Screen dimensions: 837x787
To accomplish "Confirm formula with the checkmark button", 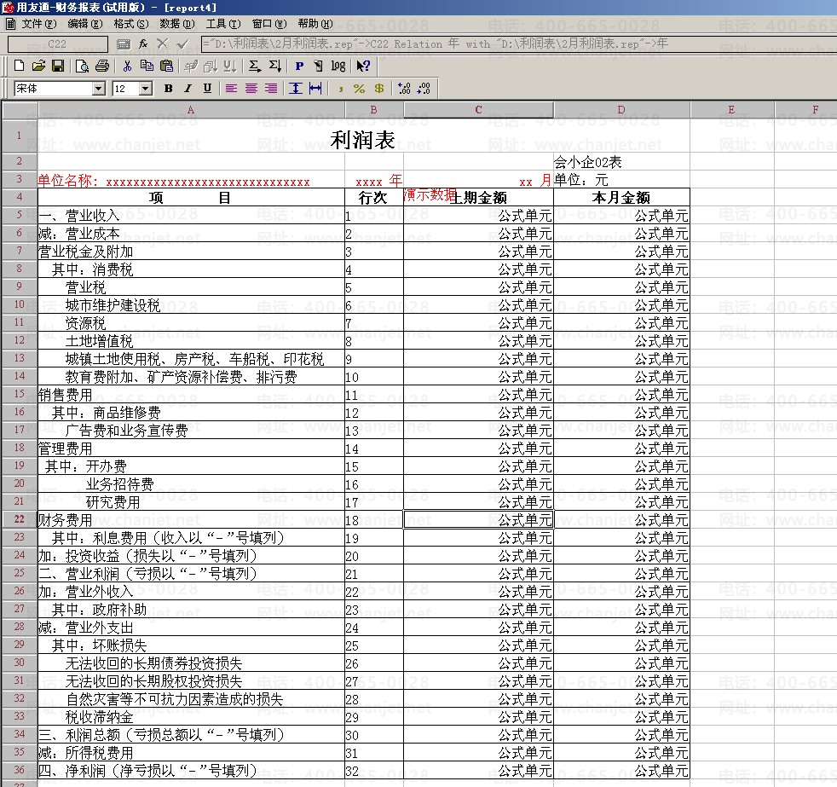I will [x=182, y=43].
